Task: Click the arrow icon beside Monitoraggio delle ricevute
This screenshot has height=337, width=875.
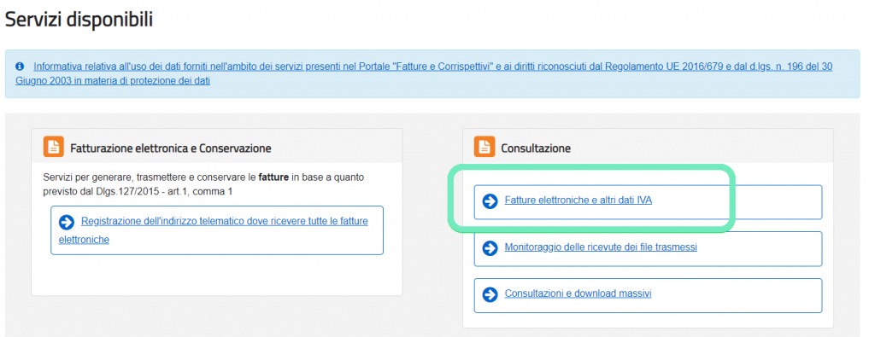Action: coord(490,248)
